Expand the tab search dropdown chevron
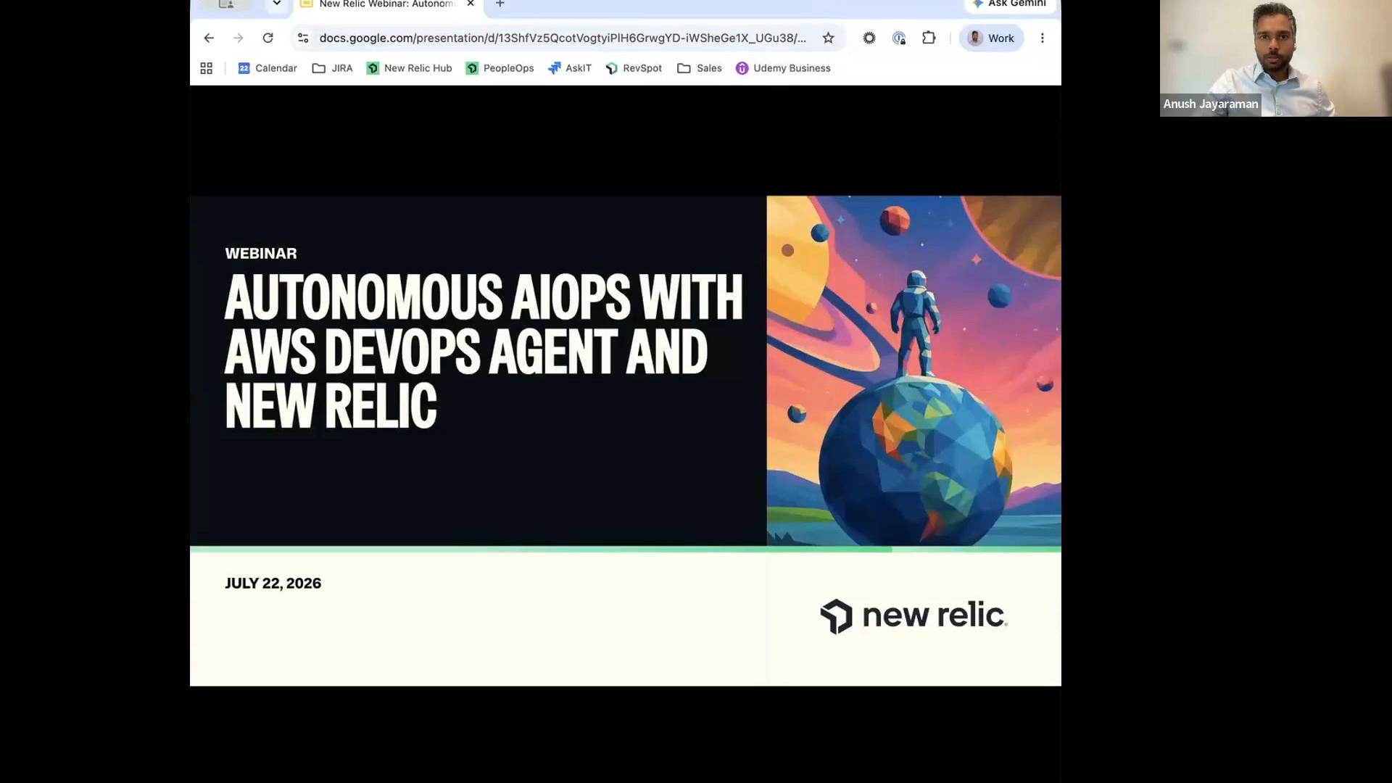The width and height of the screenshot is (1392, 783). click(x=276, y=4)
